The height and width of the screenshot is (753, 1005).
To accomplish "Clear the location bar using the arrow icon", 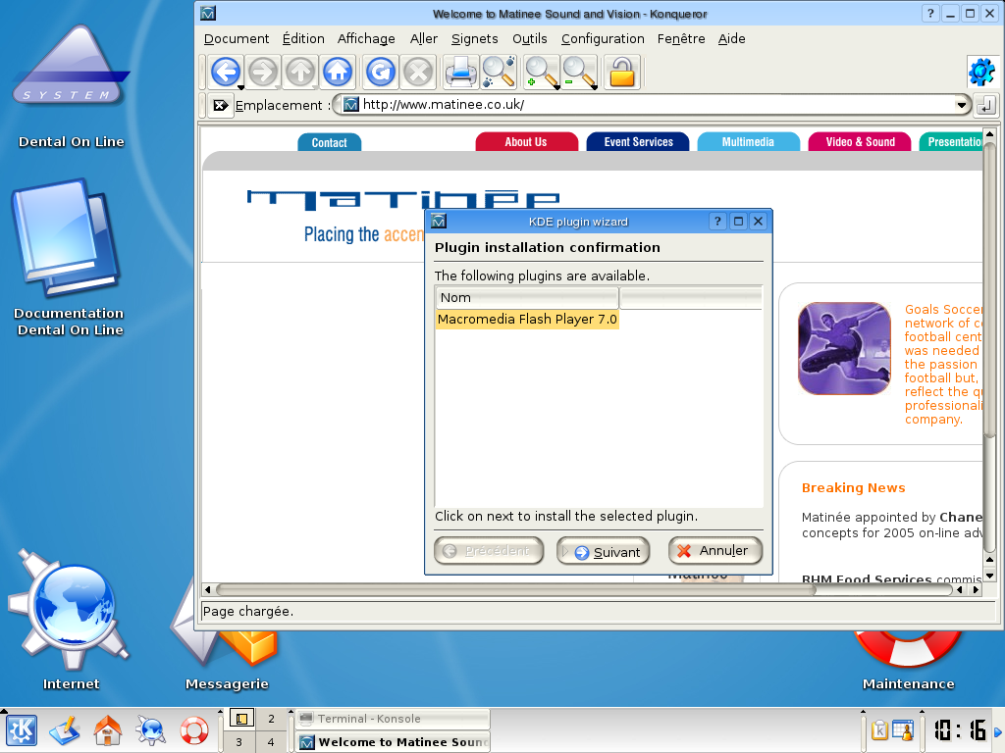I will tap(220, 105).
